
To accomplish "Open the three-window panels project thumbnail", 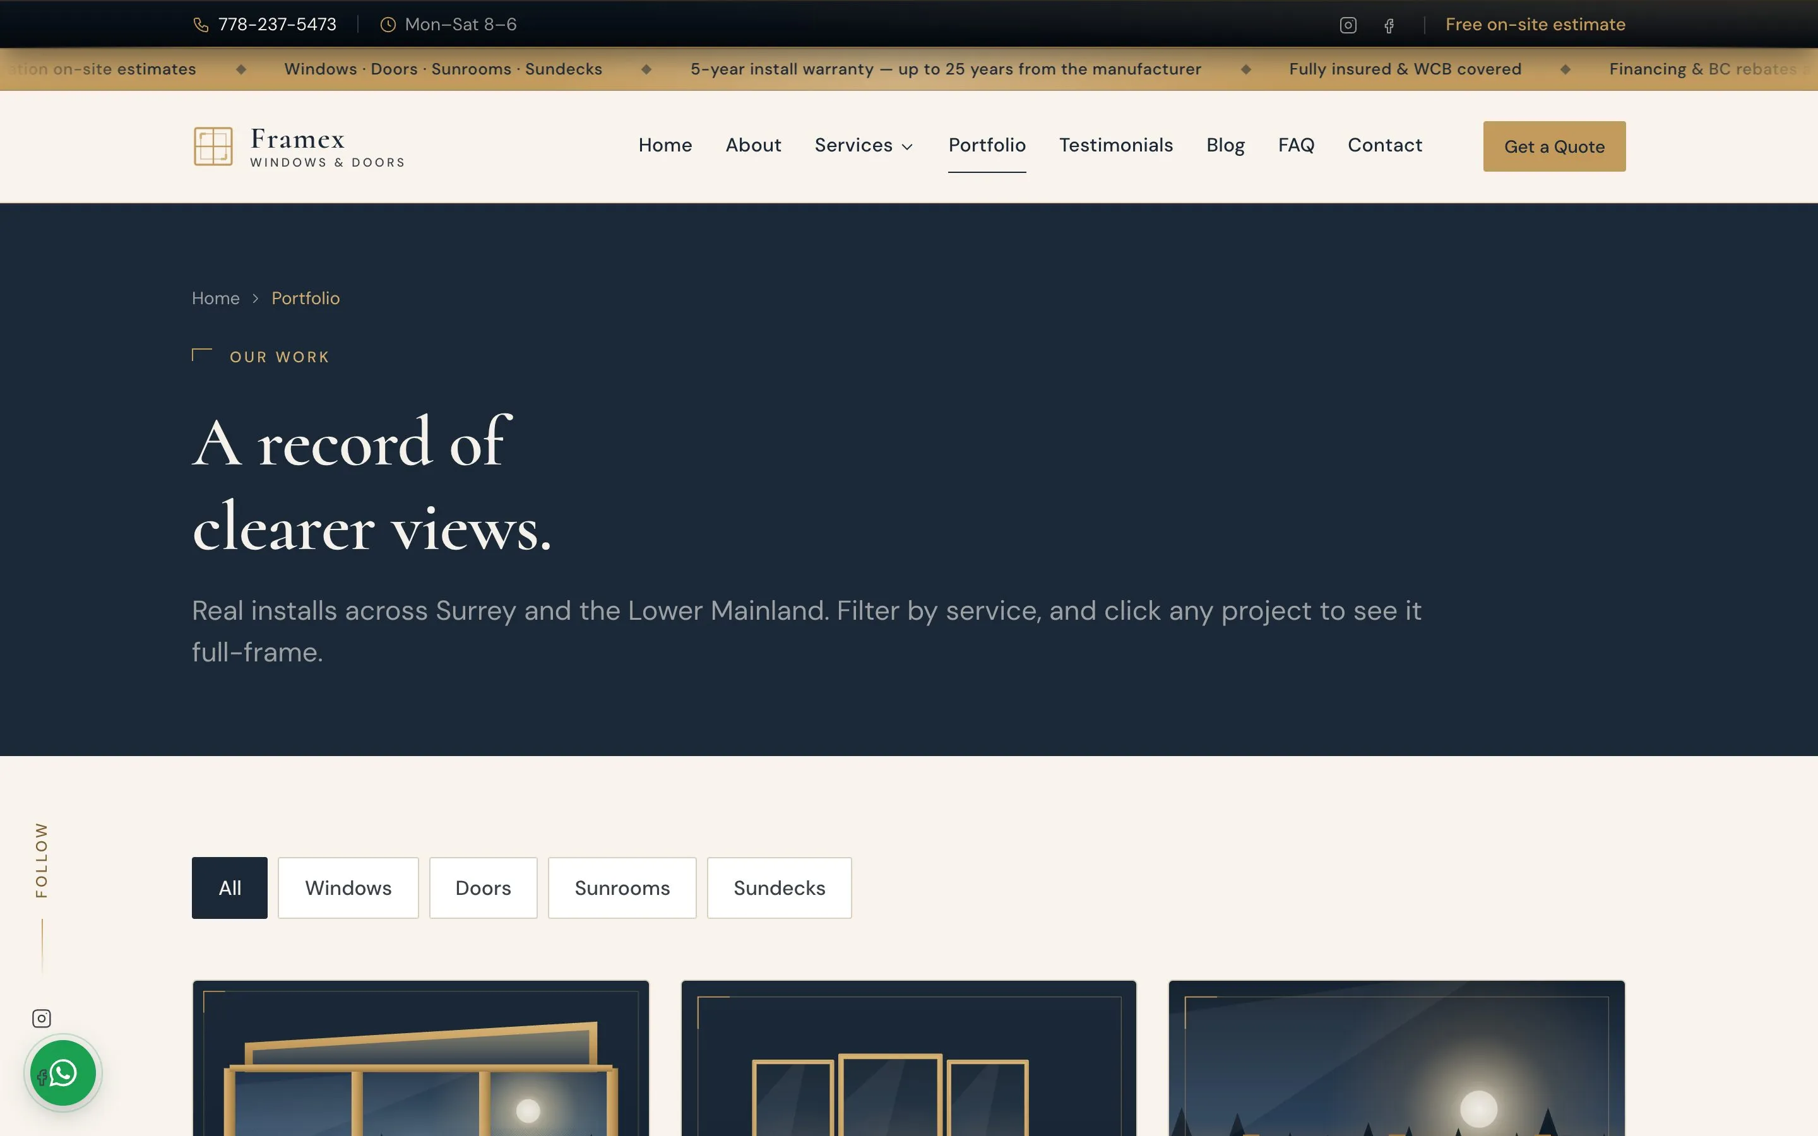I will click(908, 1058).
